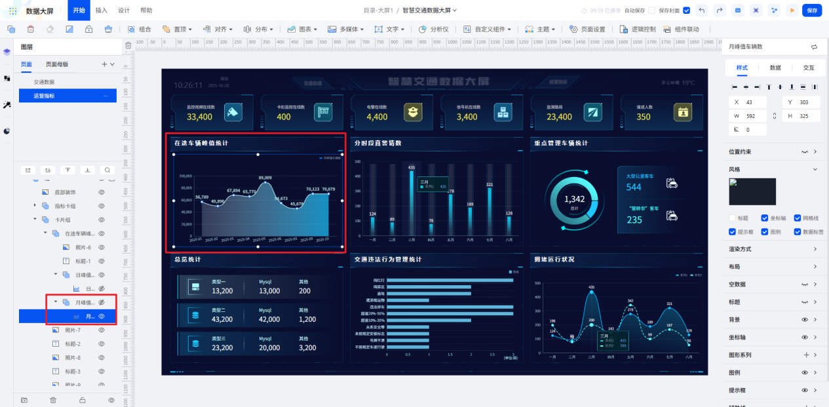Image resolution: width=829 pixels, height=407 pixels.
Task: Click the pie chart icon in left sidebar
Action: click(7, 130)
